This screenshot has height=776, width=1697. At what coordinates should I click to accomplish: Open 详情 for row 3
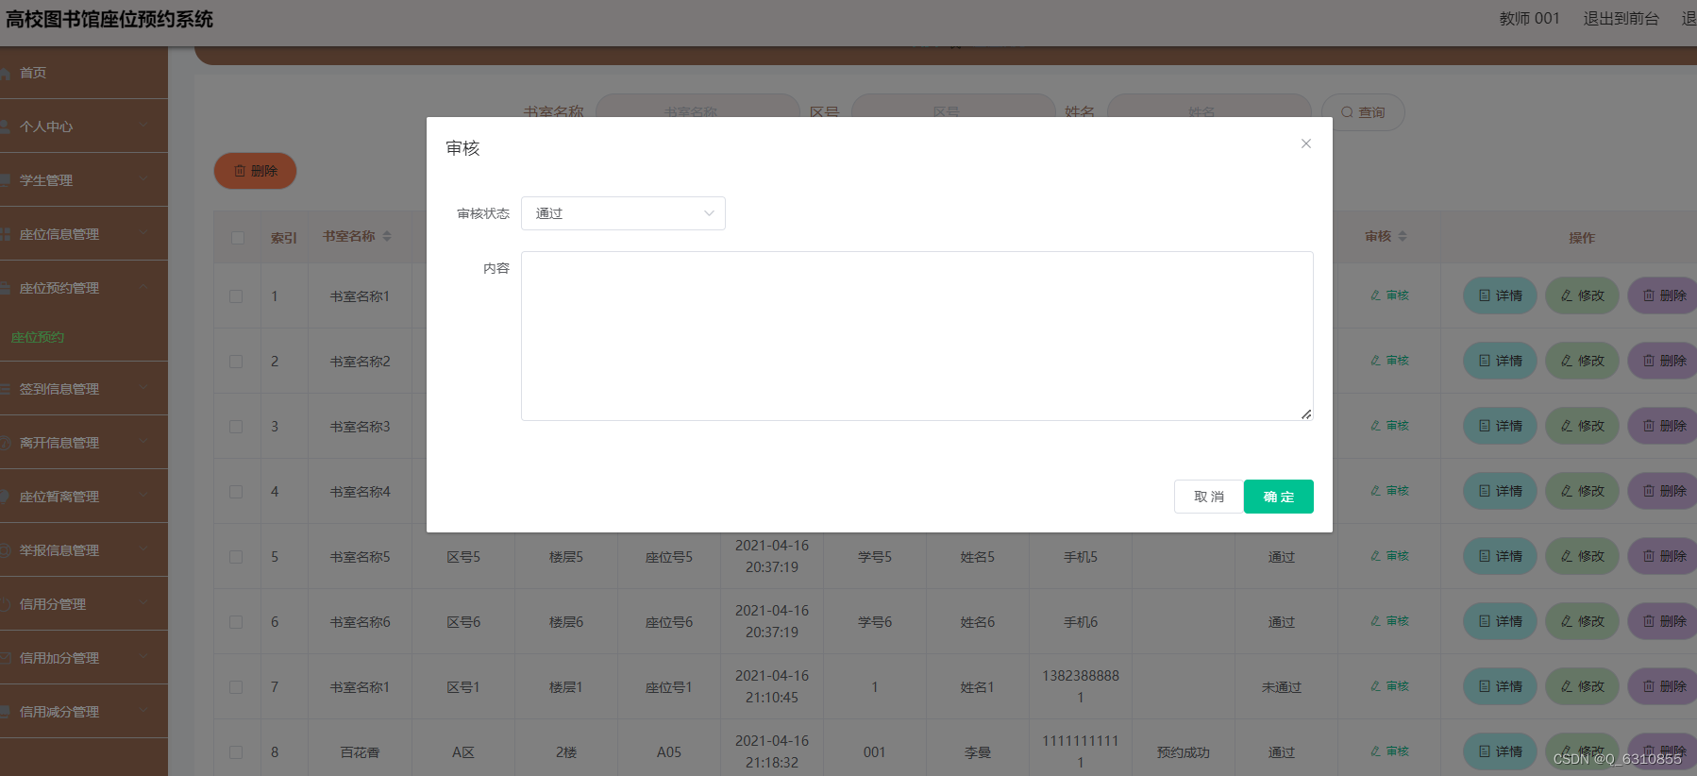click(x=1500, y=426)
